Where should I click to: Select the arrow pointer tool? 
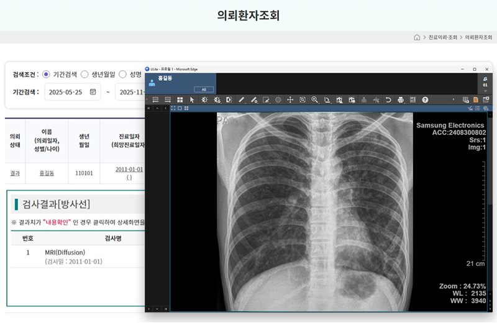pos(192,99)
